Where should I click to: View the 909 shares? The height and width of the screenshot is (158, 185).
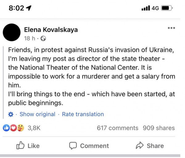(x=158, y=128)
